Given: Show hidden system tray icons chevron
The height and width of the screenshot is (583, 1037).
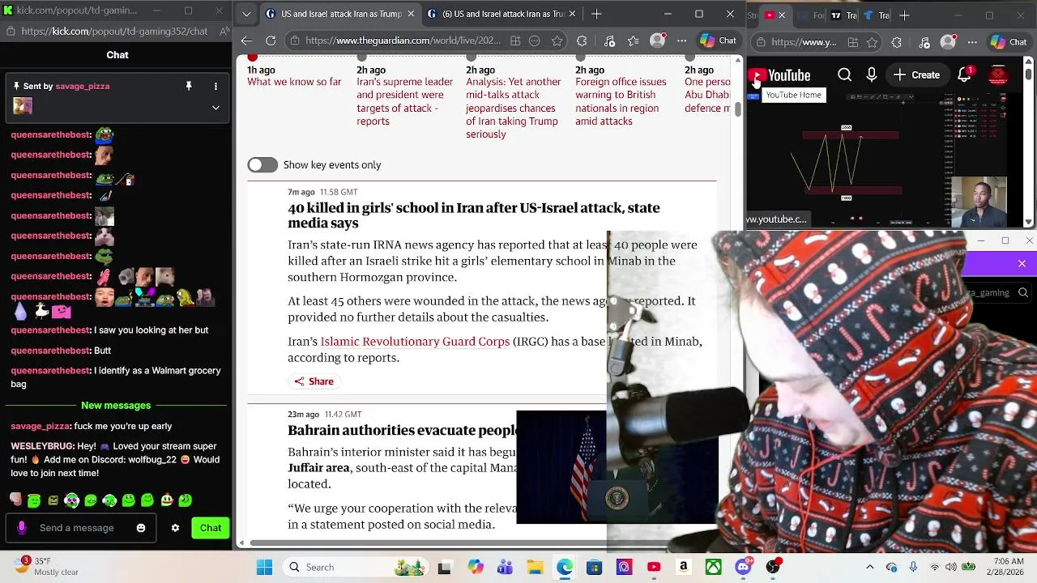Looking at the screenshot, I should point(870,567).
